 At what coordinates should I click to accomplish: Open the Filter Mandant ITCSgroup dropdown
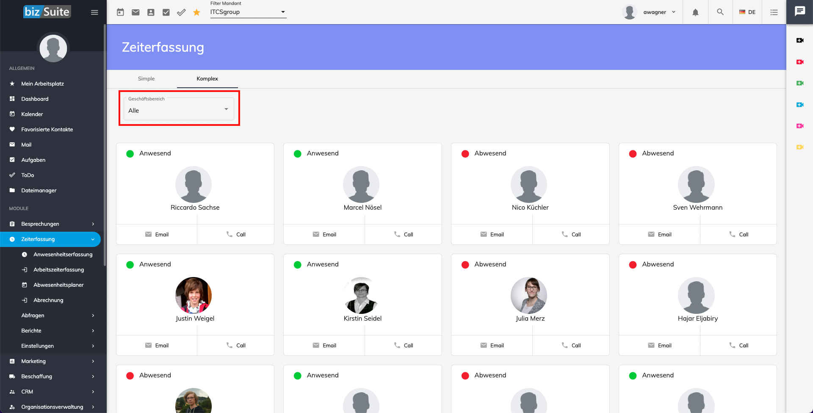248,12
